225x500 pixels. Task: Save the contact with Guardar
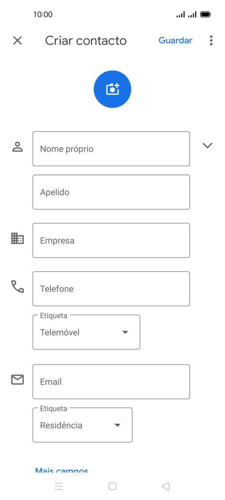175,41
